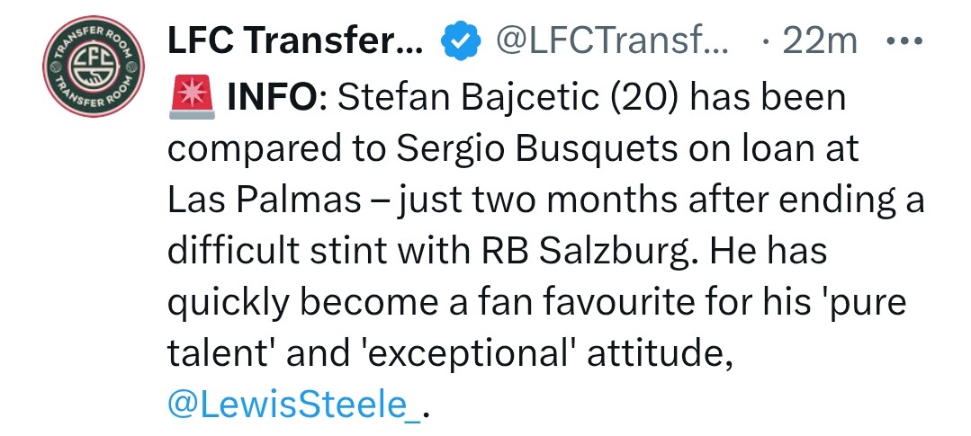
Task: Click the red siren emoji
Action: tap(192, 100)
